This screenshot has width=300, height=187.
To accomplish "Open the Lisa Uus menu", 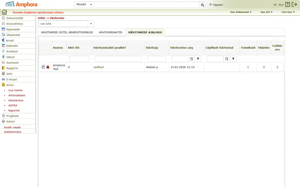I will pyautogui.click(x=288, y=12).
